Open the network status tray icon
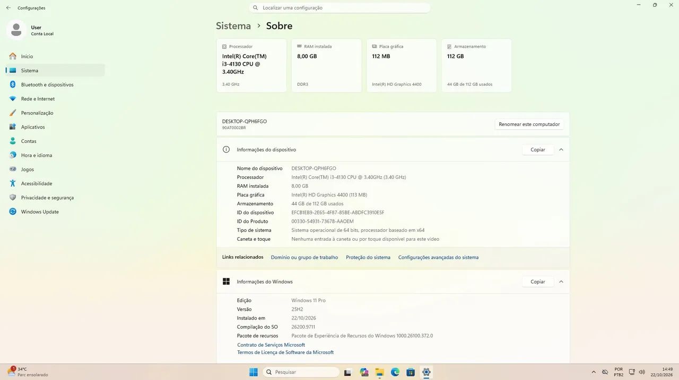Viewport: 679px width, 380px height. (632, 372)
